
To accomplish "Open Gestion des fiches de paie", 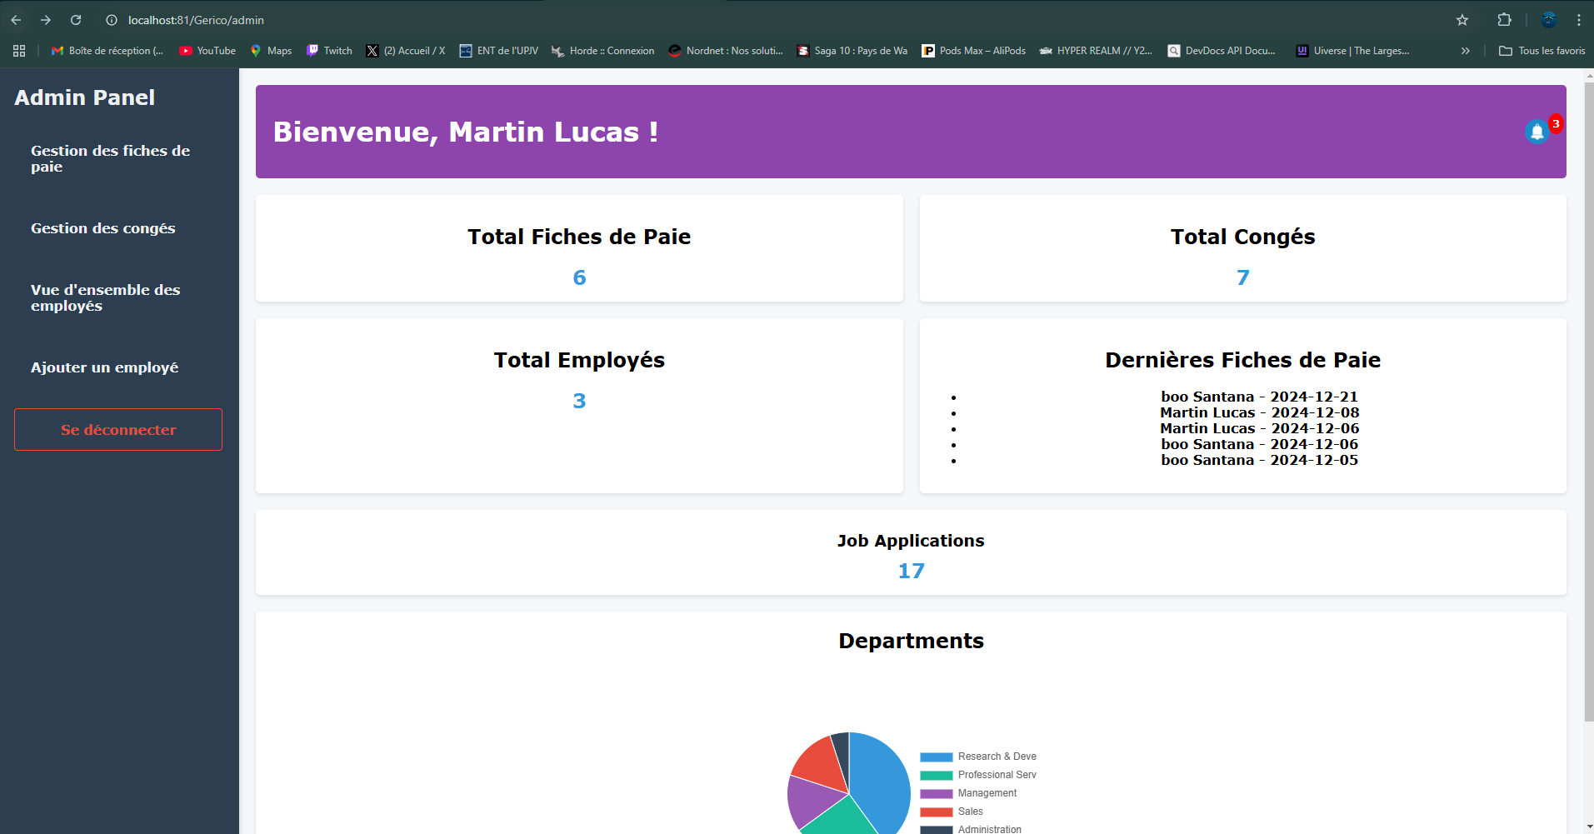I will 118,158.
